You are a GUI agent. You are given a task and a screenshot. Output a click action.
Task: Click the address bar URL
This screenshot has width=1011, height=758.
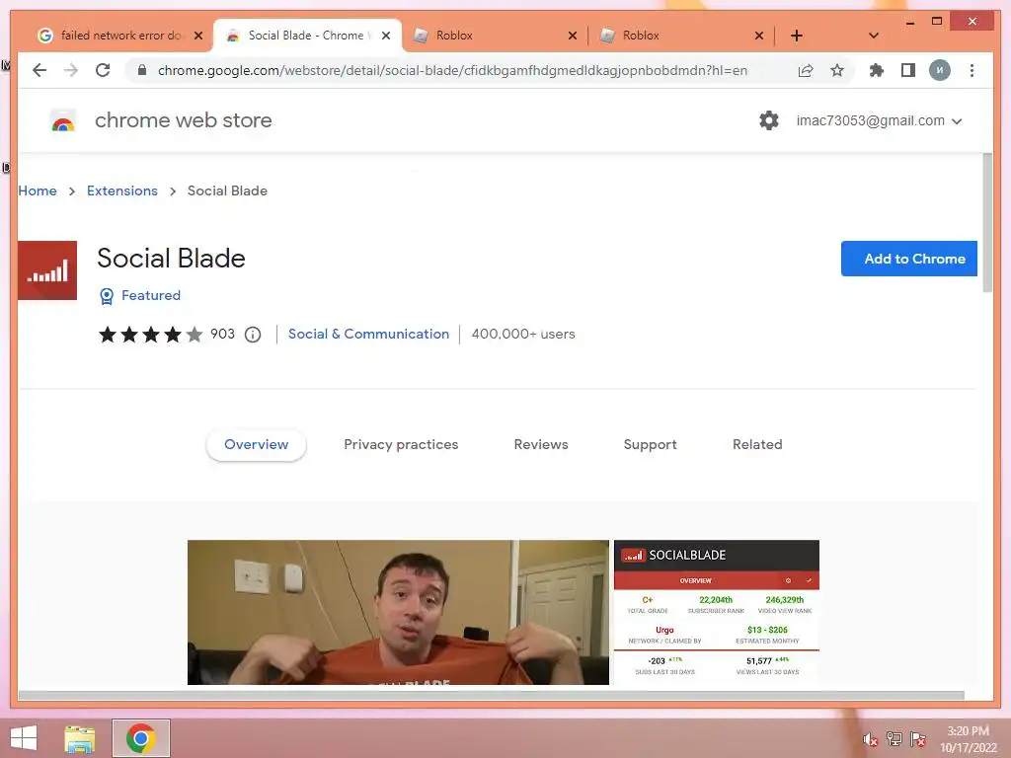pos(452,70)
